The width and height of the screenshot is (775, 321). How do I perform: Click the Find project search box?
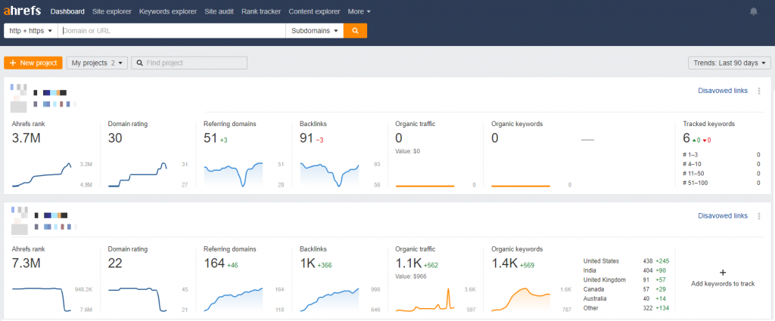pos(189,63)
